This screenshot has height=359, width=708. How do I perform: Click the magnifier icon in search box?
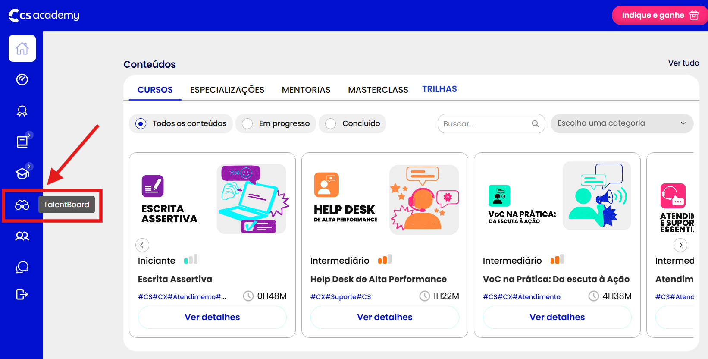click(535, 124)
